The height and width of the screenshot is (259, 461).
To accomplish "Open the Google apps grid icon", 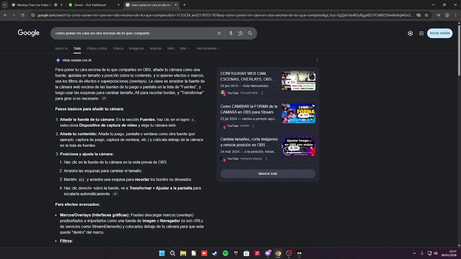I will (x=421, y=33).
